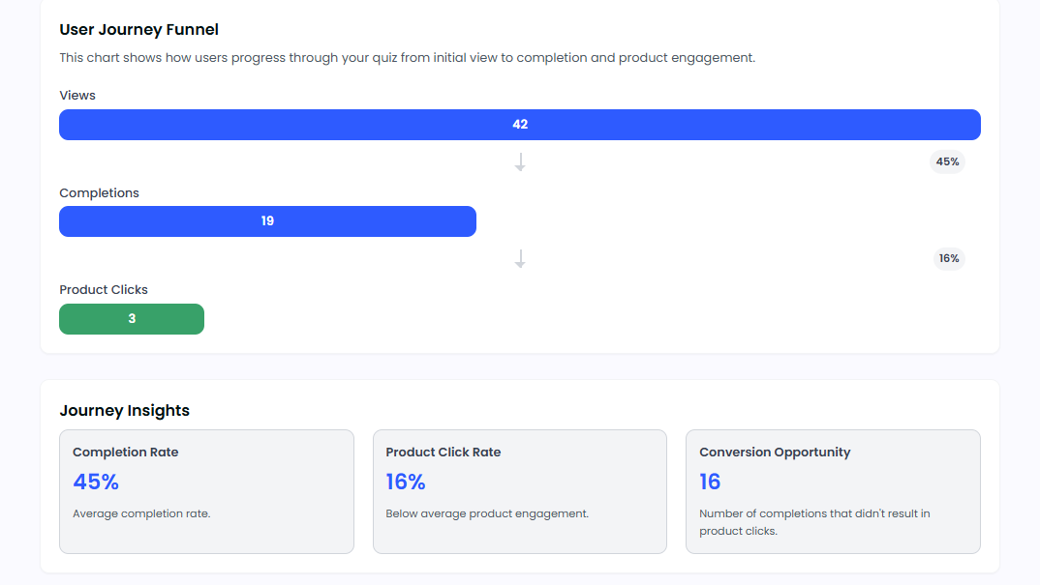Click the 45% conversion badge in the funnel
Screen dimensions: 1040x585
pyautogui.click(x=947, y=162)
